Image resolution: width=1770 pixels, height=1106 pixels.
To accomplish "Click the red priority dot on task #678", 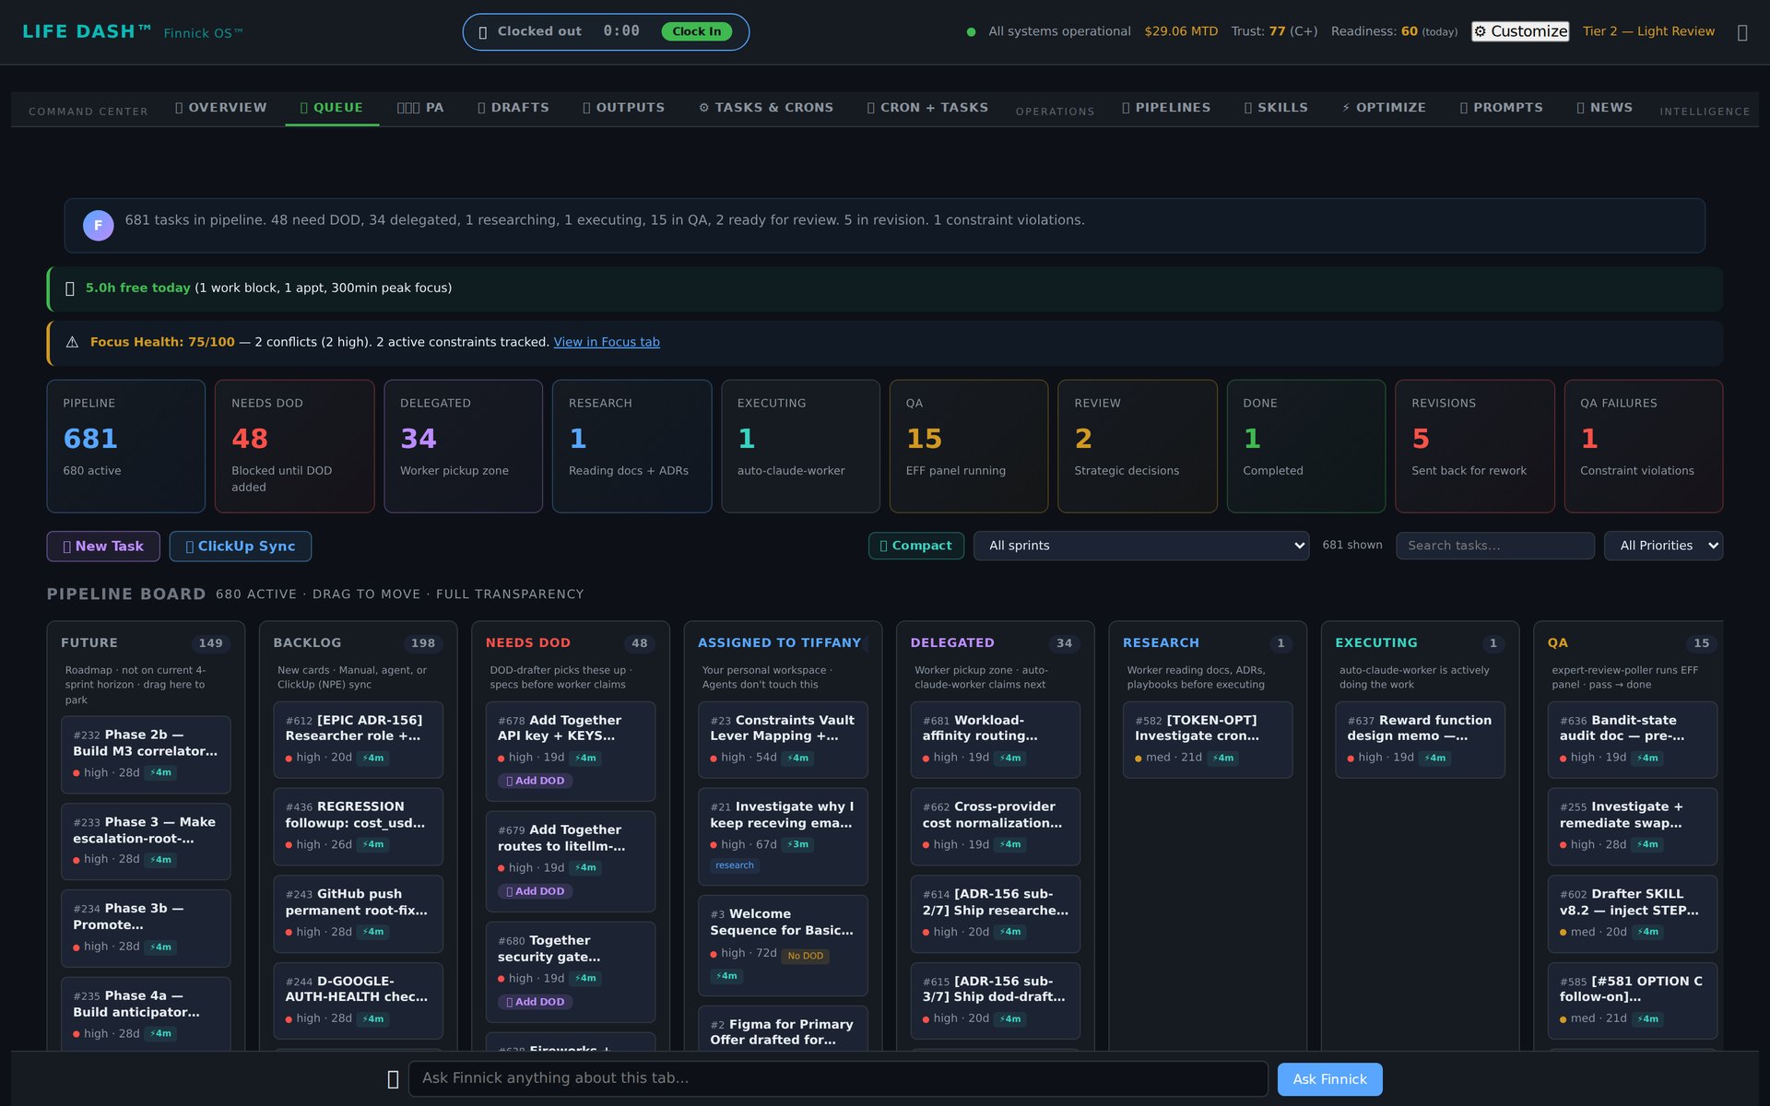I will pos(501,759).
